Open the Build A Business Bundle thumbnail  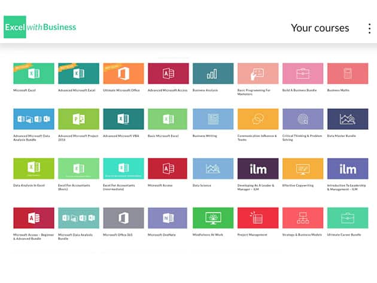tap(303, 73)
